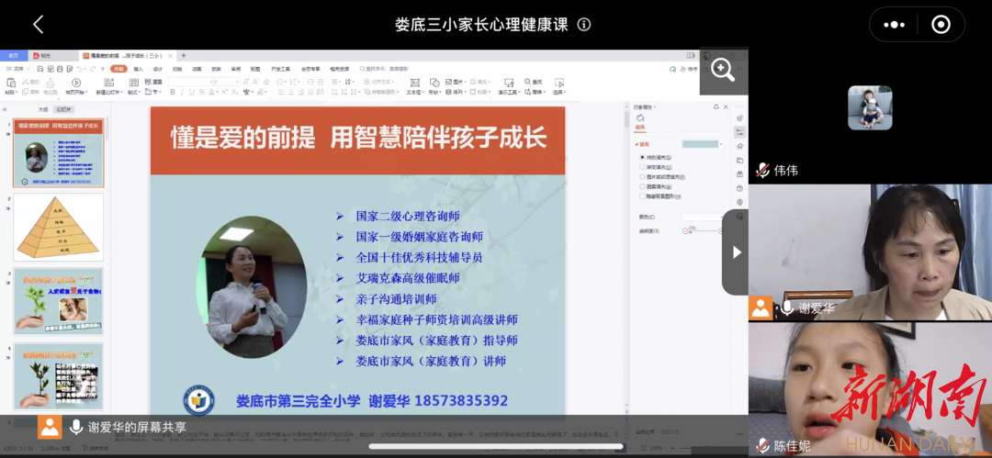Select Pattern fill (图案填充) radio button
Viewport: 992px width, 458px height.
tap(642, 186)
